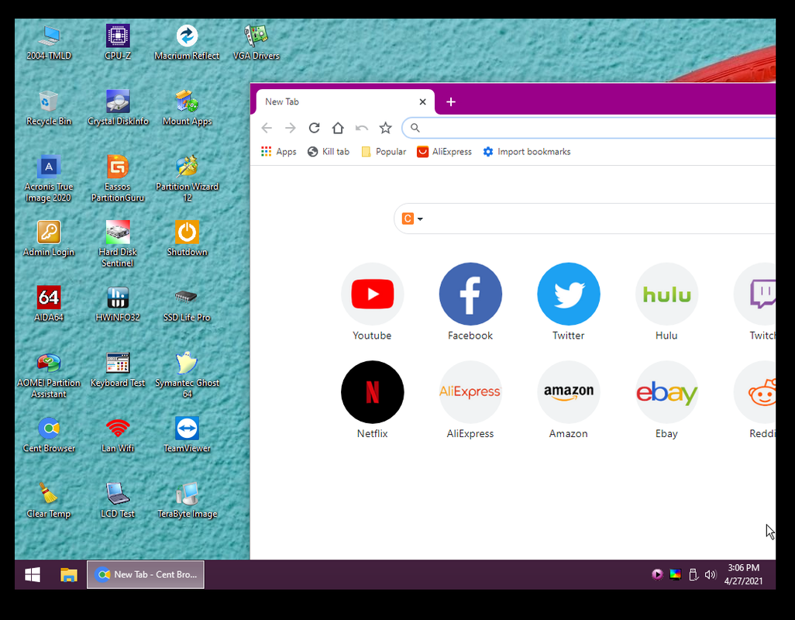Click the media player tray icon
Image resolution: width=795 pixels, height=620 pixels.
coord(657,574)
